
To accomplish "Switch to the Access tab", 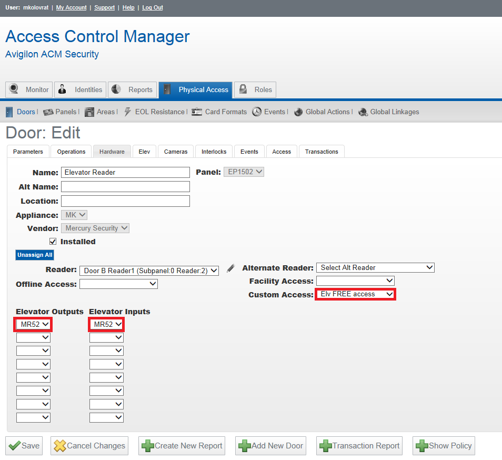I will pos(282,152).
